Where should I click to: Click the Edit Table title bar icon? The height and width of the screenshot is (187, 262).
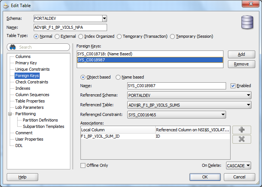point(6,6)
